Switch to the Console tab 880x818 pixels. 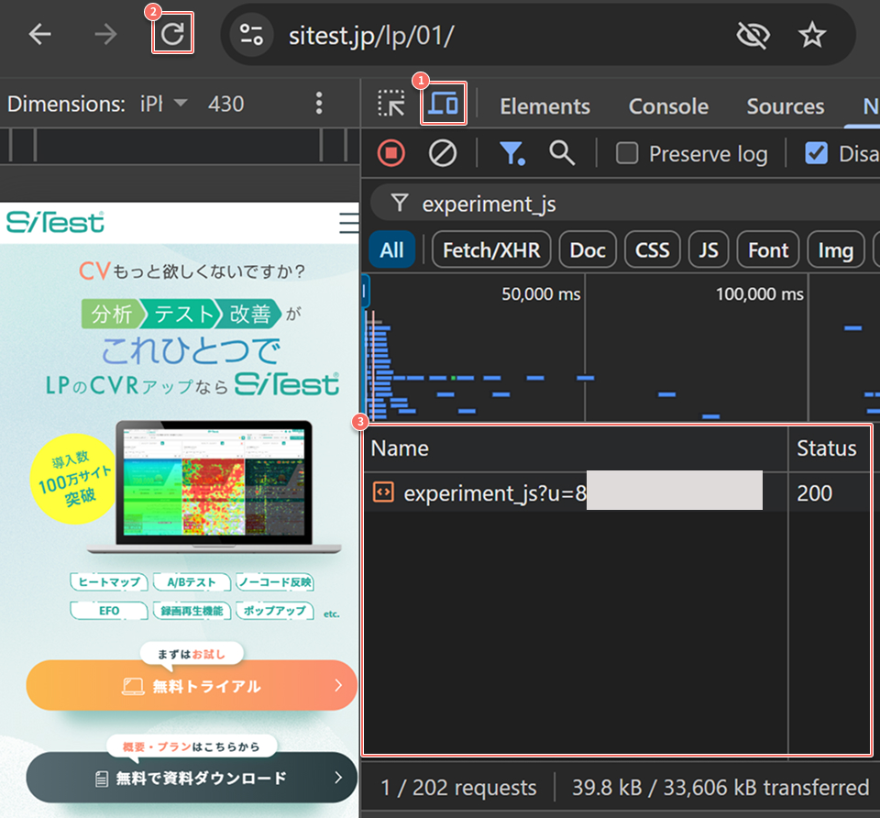click(x=668, y=106)
